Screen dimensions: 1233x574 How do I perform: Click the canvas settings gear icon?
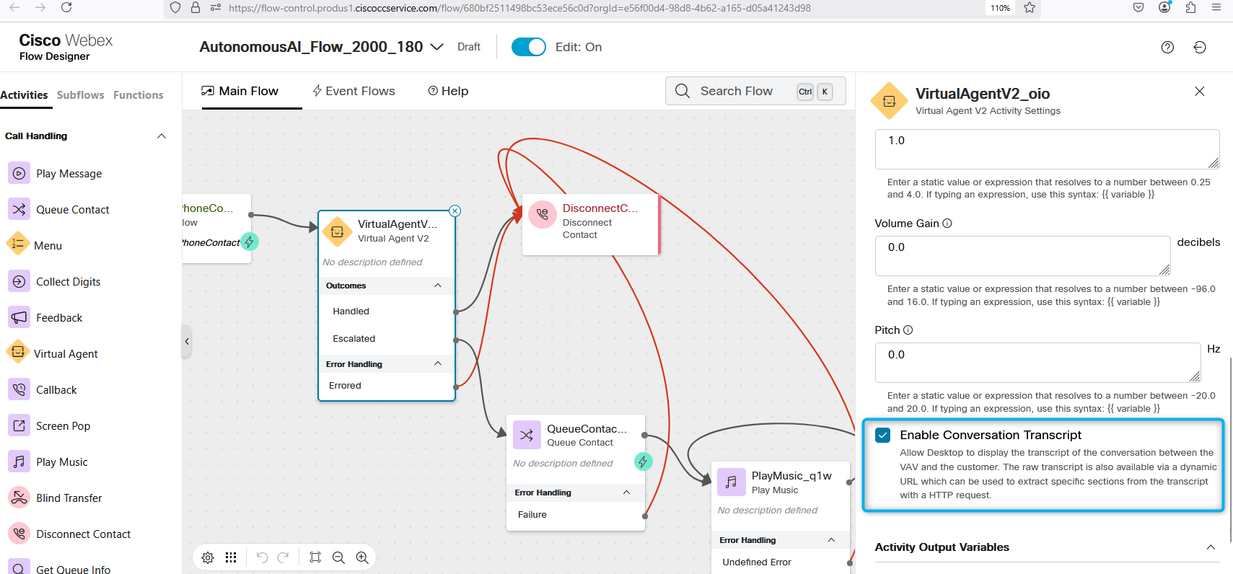pos(208,557)
